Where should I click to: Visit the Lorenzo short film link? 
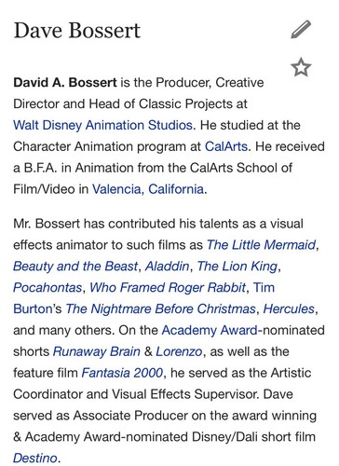[x=179, y=351]
